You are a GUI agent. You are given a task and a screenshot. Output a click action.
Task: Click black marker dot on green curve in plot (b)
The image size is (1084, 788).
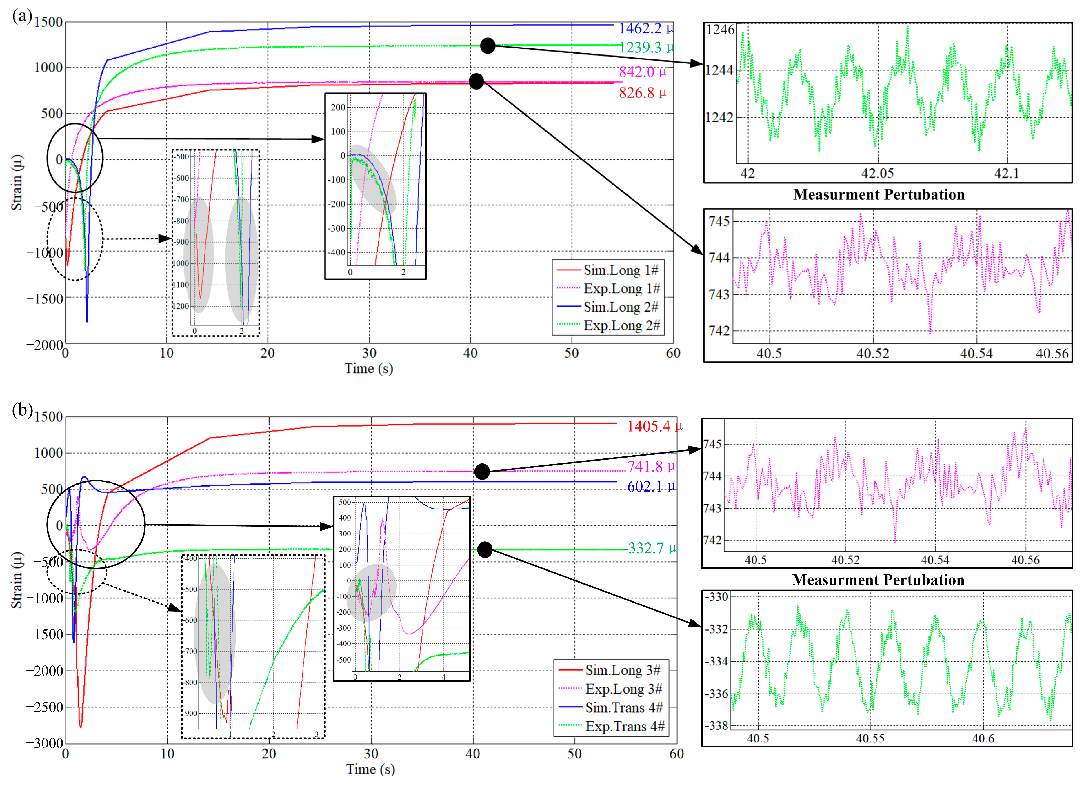(485, 549)
